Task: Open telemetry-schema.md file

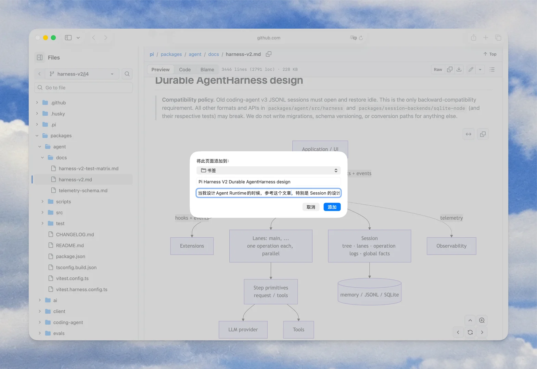Action: pos(83,190)
